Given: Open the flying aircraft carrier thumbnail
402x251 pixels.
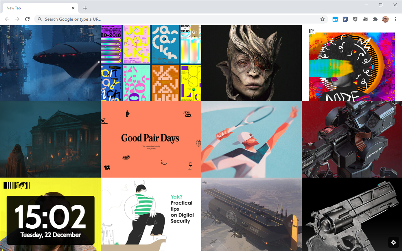Looking at the screenshot, I should coord(252,214).
